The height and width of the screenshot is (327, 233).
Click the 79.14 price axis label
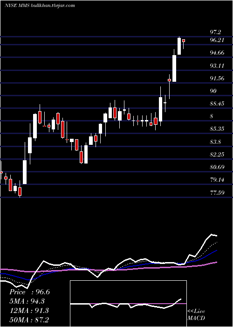pyautogui.click(x=217, y=180)
